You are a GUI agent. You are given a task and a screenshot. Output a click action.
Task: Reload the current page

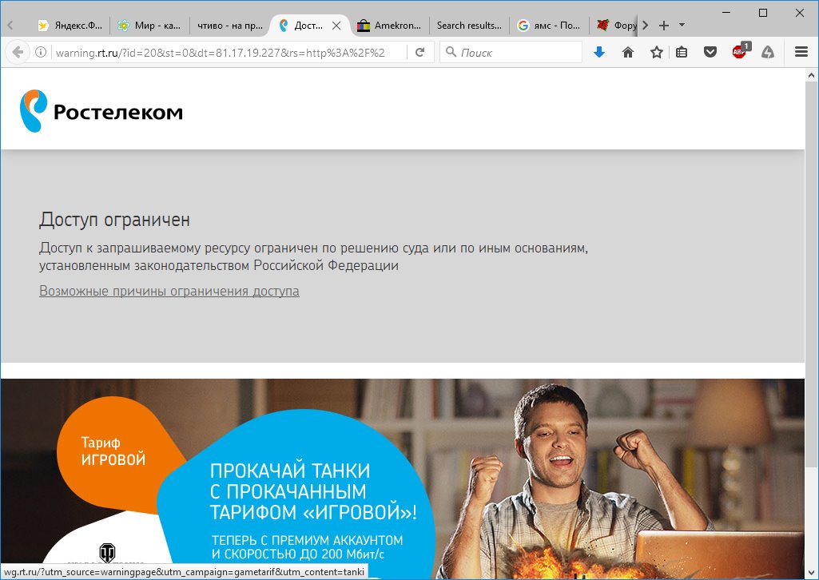420,52
